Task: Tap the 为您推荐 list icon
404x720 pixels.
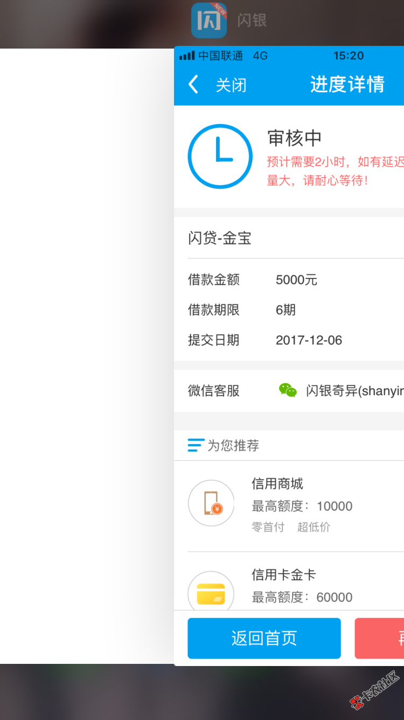Action: (196, 445)
